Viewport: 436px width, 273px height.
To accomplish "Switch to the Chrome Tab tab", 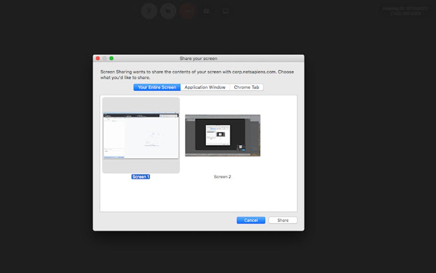I will pyautogui.click(x=247, y=87).
